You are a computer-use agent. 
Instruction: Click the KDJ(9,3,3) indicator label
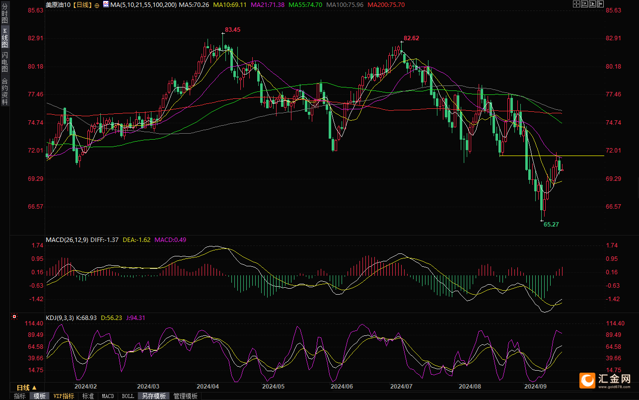point(60,318)
